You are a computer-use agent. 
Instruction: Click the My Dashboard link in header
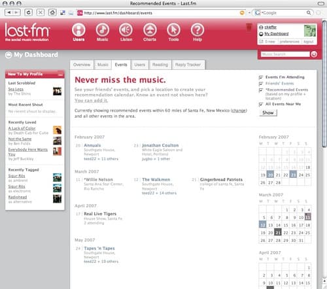pyautogui.click(x=277, y=34)
